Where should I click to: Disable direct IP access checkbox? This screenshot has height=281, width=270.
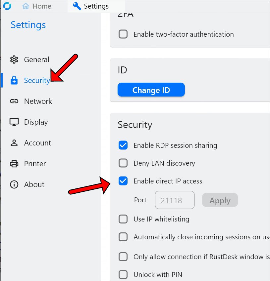(x=123, y=181)
